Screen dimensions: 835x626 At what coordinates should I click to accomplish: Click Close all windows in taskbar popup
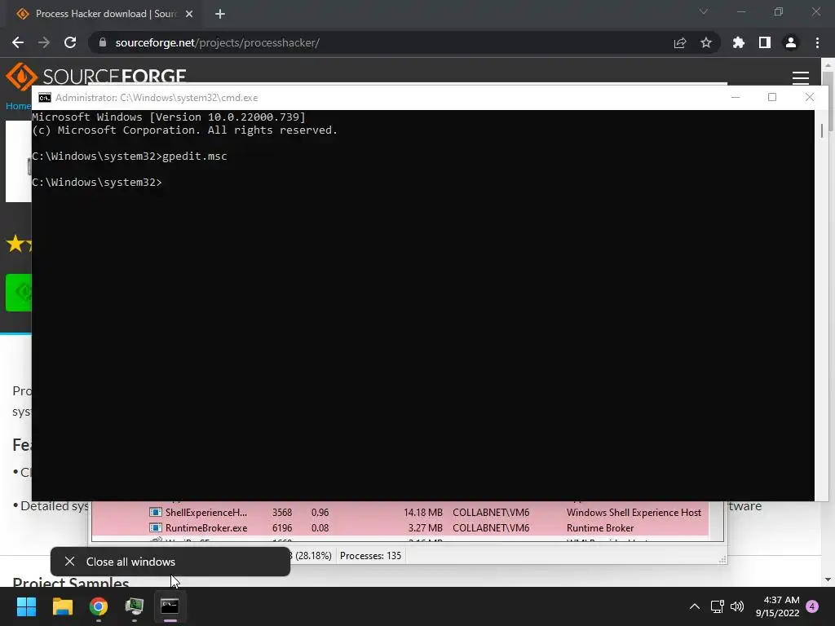tap(170, 562)
